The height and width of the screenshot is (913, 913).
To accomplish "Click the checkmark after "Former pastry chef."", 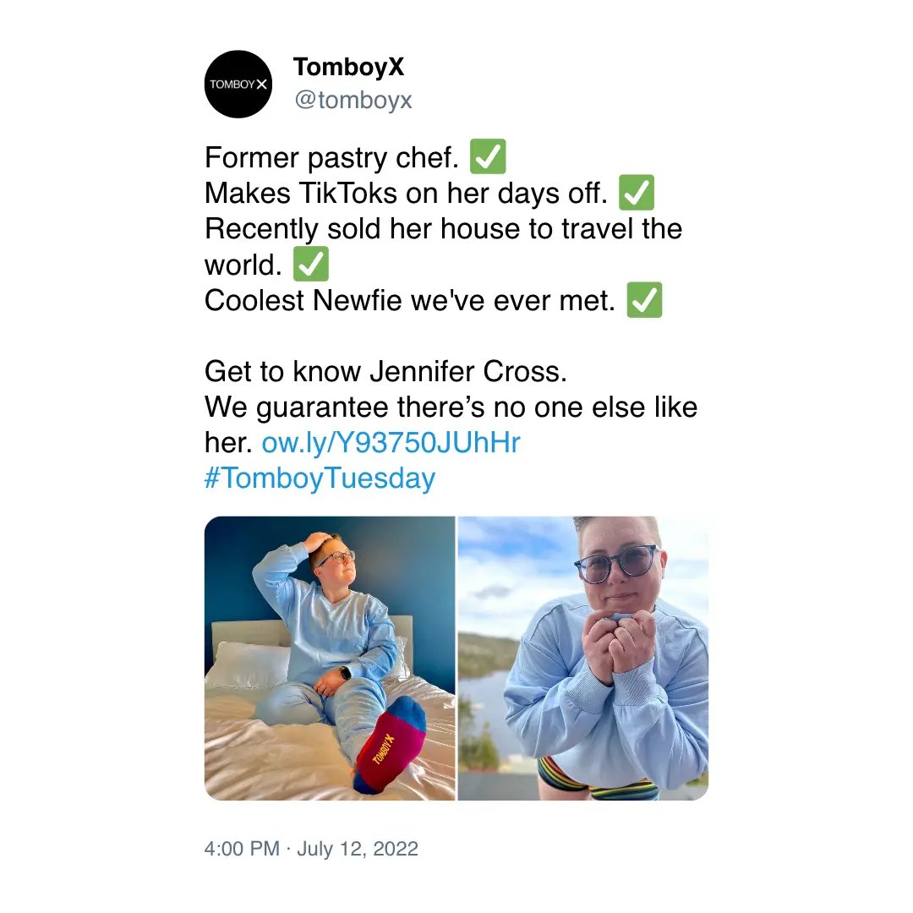I will (488, 158).
